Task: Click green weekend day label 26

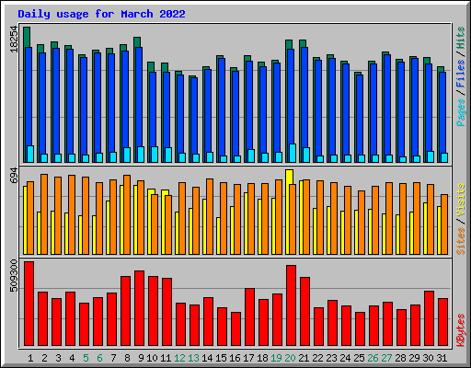Action: point(373,358)
